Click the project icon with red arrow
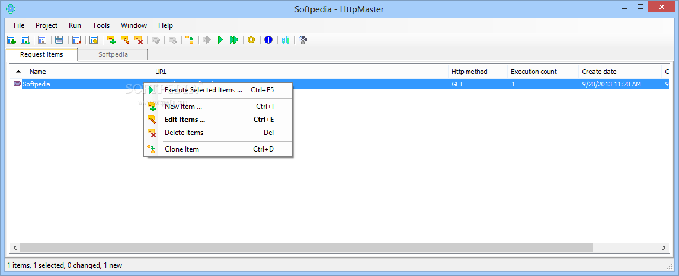Viewport: 679px width, 276px height. (76, 40)
